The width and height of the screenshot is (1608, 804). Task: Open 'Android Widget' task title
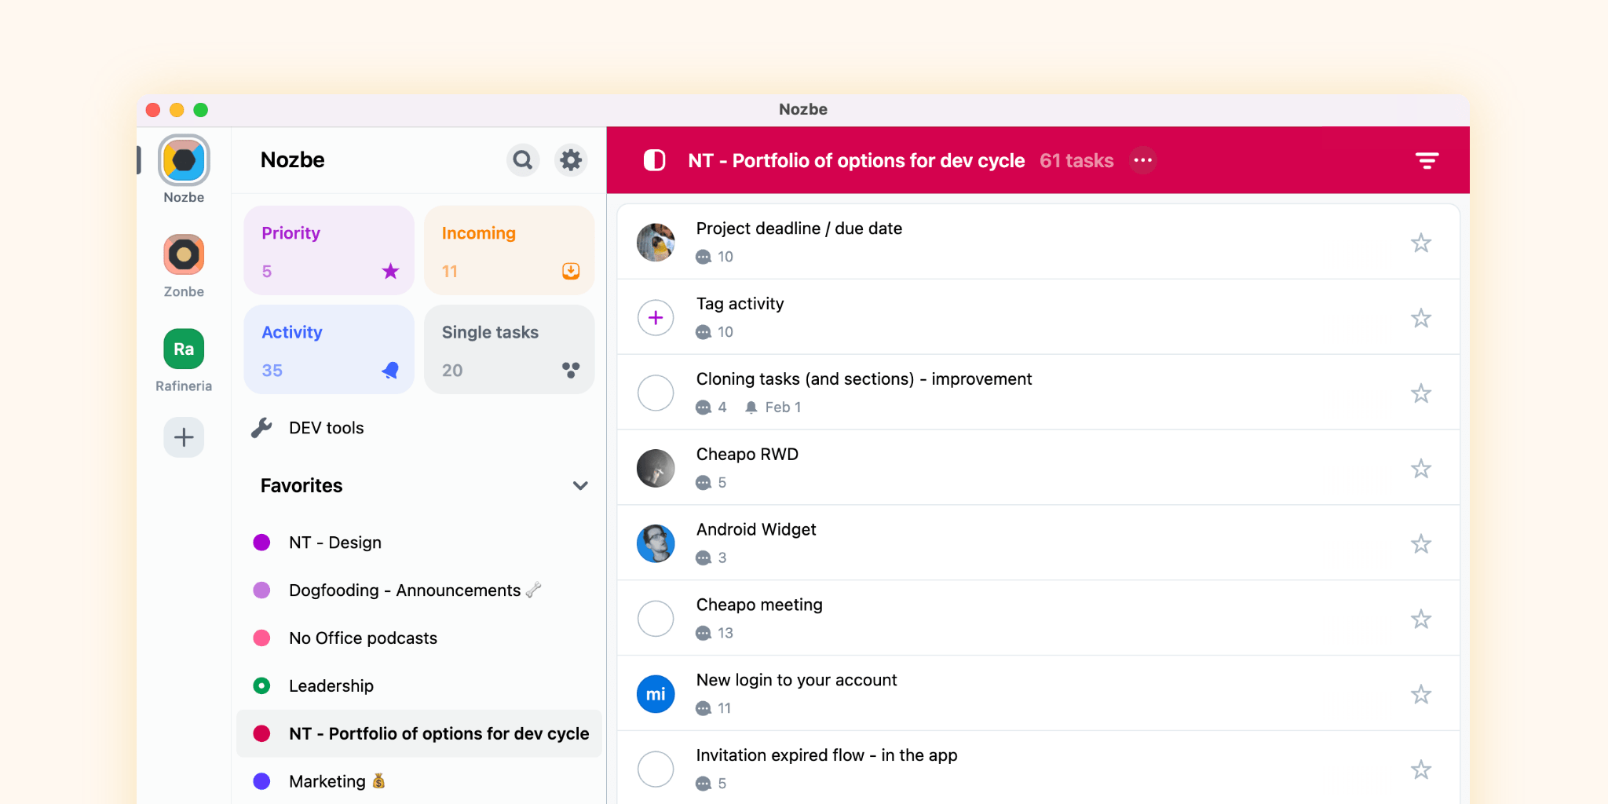[756, 530]
